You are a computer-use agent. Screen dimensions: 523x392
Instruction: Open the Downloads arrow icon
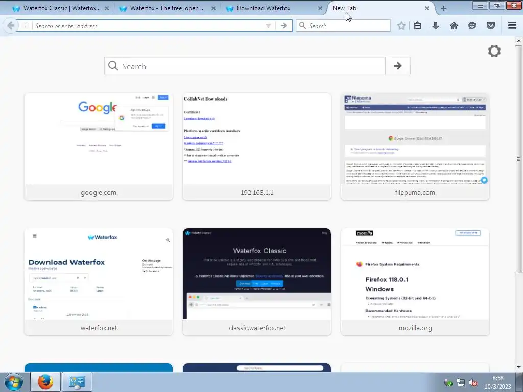[x=436, y=26]
